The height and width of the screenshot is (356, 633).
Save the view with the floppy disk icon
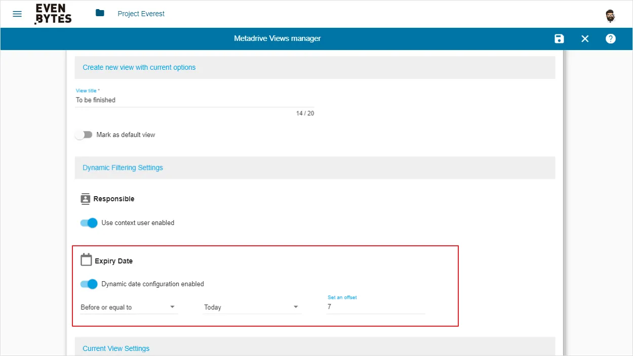[559, 39]
